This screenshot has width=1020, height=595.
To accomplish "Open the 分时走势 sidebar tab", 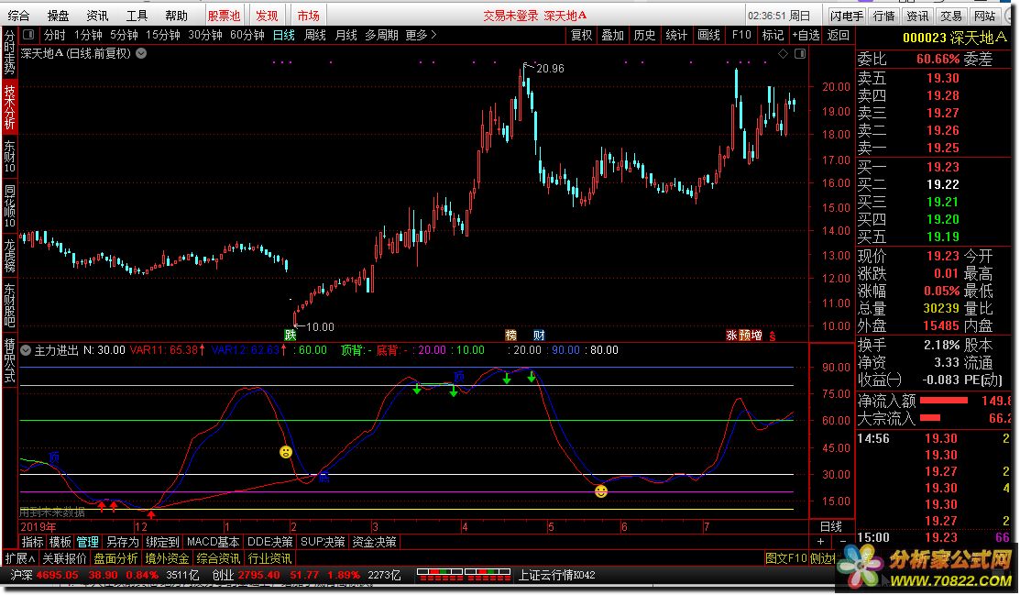I will (x=10, y=53).
